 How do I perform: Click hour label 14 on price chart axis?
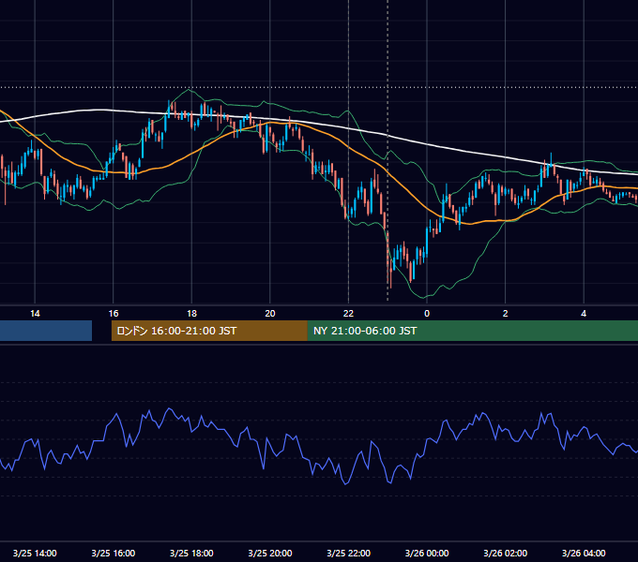point(35,314)
